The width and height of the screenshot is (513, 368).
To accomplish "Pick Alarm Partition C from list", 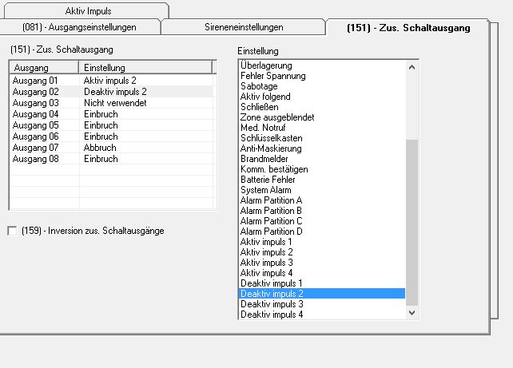I will click(272, 221).
